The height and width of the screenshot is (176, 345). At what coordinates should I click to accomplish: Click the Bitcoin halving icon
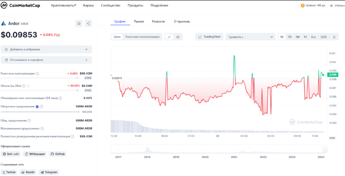303,5
